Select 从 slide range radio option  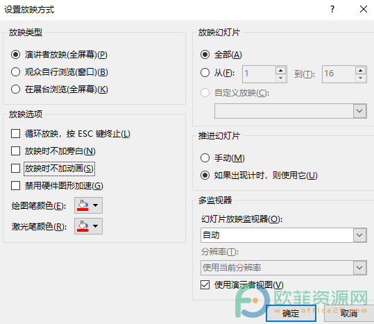pos(205,72)
